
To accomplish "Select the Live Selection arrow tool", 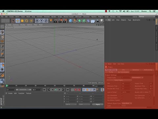I will (13, 21).
